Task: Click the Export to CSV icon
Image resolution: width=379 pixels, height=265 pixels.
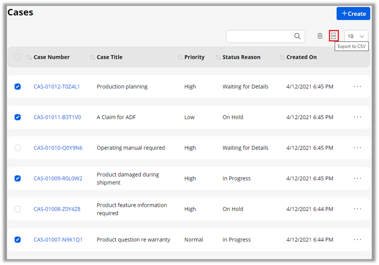Action: tap(334, 36)
